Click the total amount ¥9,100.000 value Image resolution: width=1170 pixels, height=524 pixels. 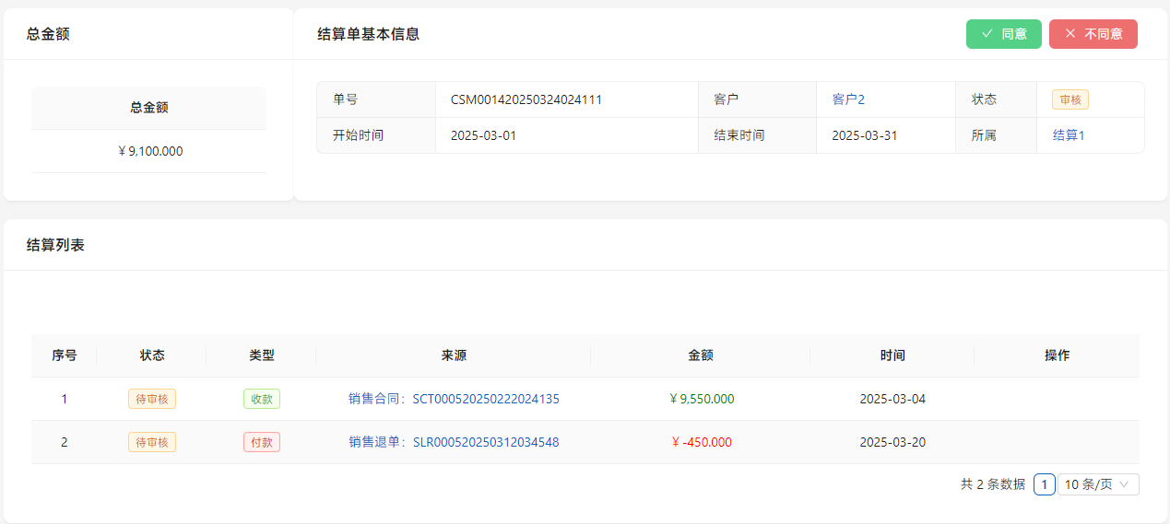150,151
